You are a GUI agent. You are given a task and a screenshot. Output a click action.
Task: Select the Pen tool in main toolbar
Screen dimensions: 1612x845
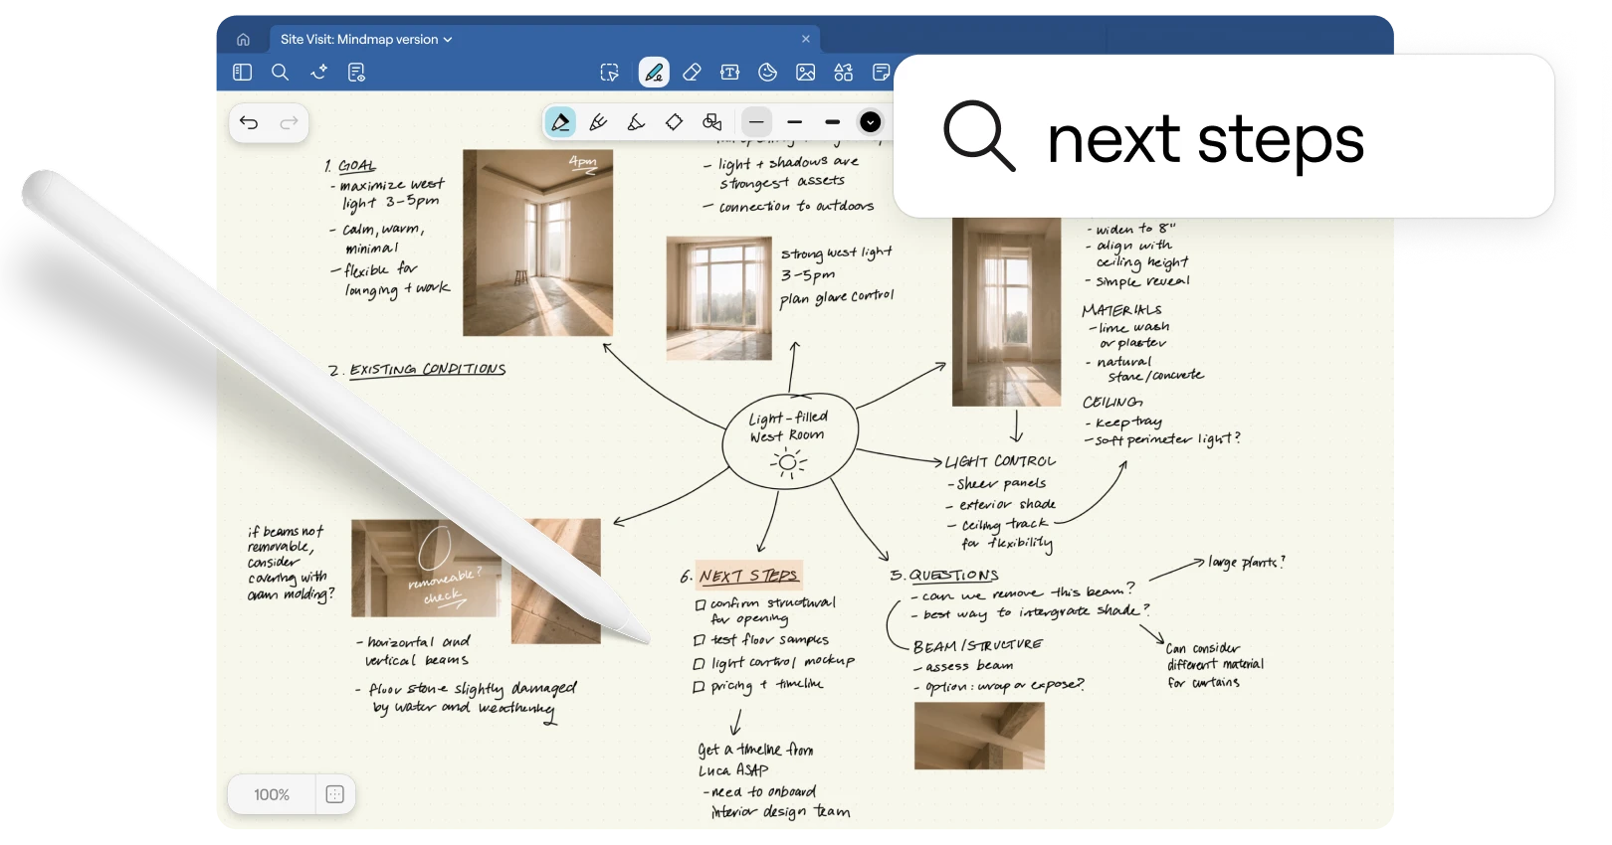tap(654, 72)
